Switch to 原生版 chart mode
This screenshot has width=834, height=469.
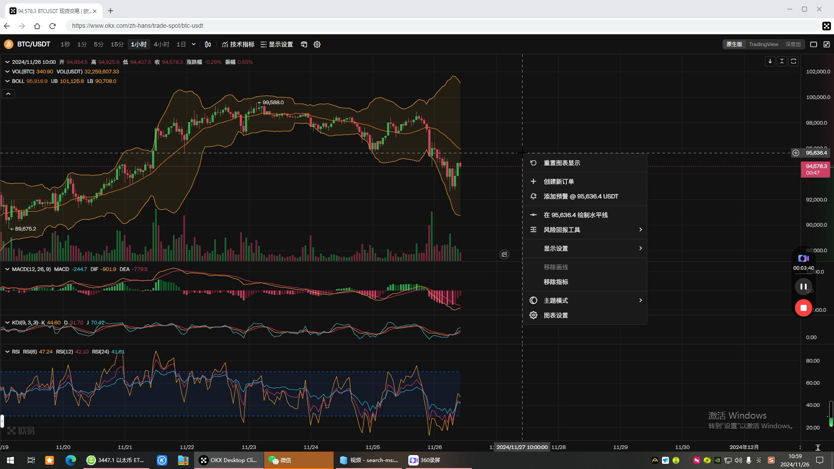click(x=734, y=44)
